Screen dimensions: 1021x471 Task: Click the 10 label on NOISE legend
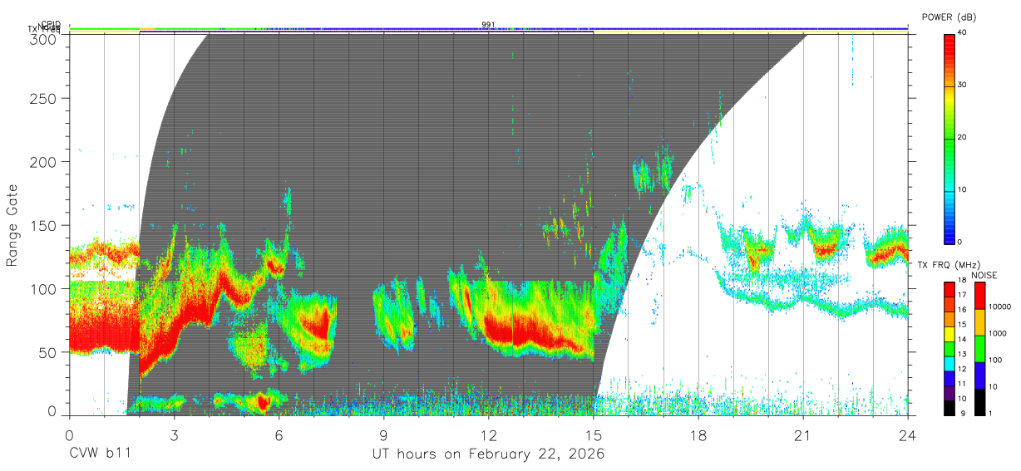993,386
